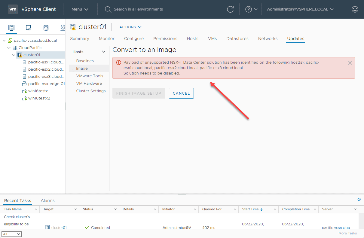Click powered-on VM icon beside win16testx
This screenshot has width=364, height=238.
click(25, 91)
